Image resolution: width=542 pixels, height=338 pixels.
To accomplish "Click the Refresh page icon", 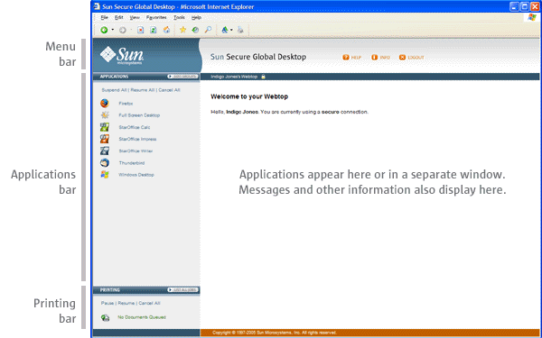I will pos(154,30).
